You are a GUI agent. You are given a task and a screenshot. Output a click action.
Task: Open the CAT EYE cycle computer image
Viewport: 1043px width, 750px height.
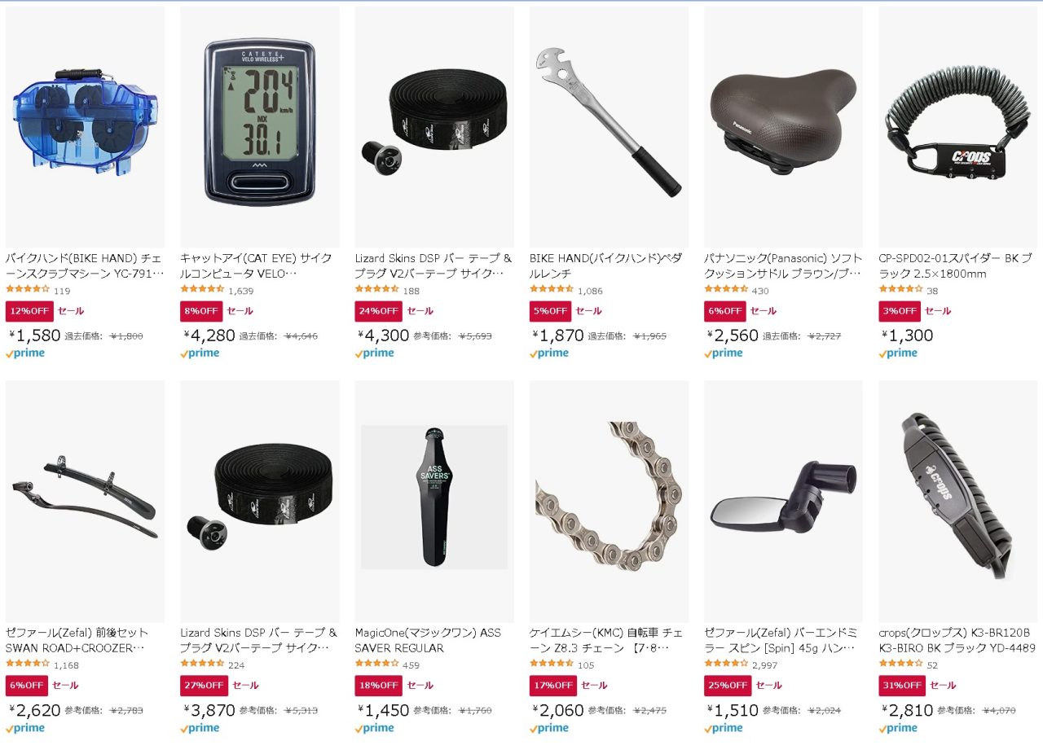[x=259, y=126]
